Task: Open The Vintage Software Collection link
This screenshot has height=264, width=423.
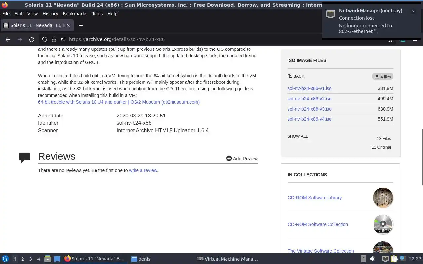Action: tap(321, 251)
